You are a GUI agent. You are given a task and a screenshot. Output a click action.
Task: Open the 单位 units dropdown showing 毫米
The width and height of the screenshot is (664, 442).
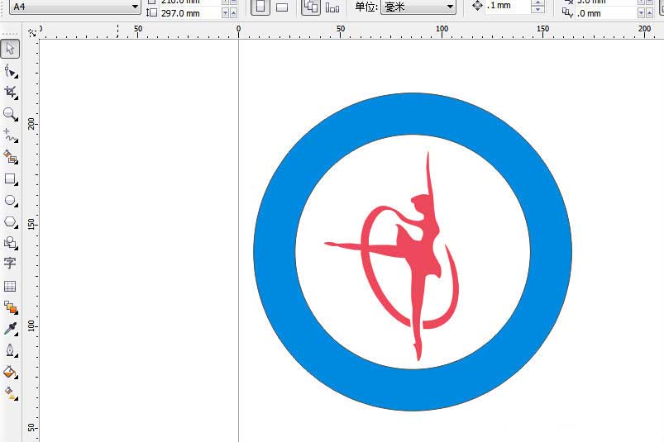(x=418, y=7)
